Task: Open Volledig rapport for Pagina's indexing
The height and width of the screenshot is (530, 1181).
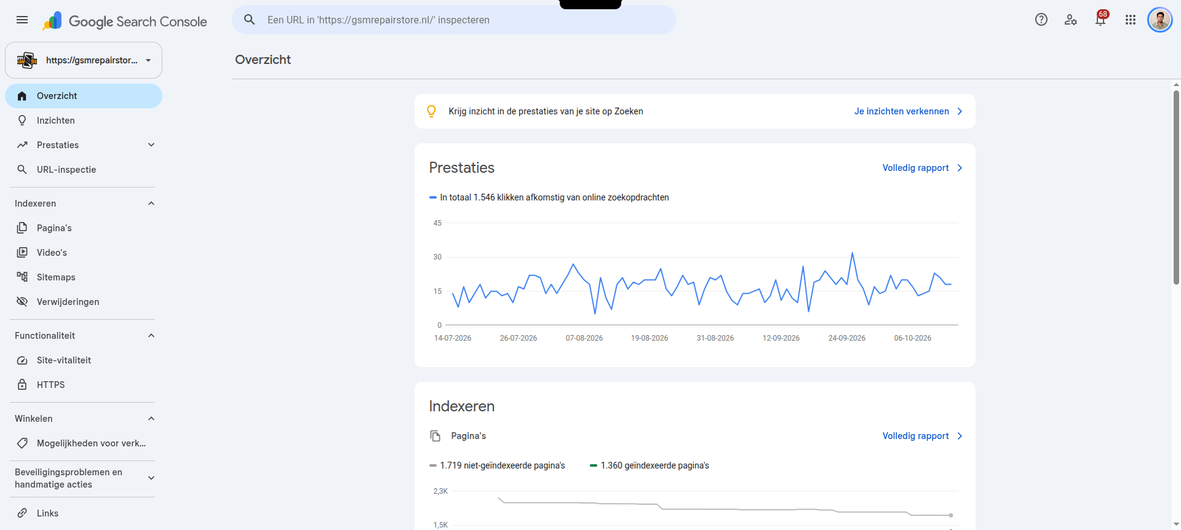Action: coord(923,436)
